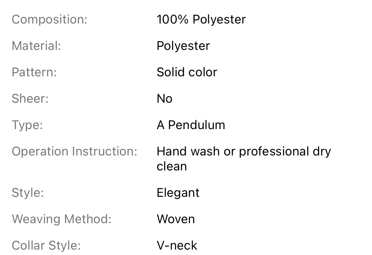Select the Woven value
Image resolution: width=372 pixels, height=255 pixels.
coord(176,219)
